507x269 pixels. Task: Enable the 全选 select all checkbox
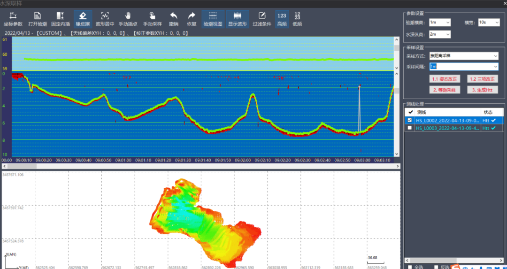[410, 267]
